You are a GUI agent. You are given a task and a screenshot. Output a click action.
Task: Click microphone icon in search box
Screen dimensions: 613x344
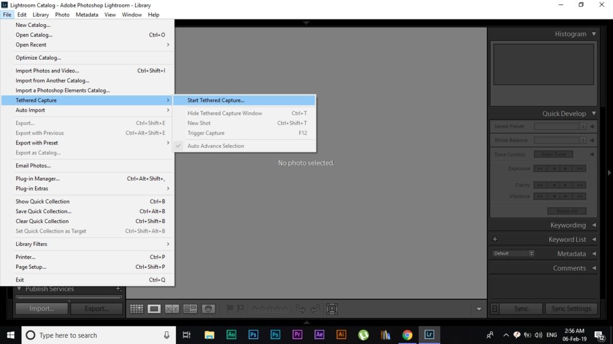point(167,335)
